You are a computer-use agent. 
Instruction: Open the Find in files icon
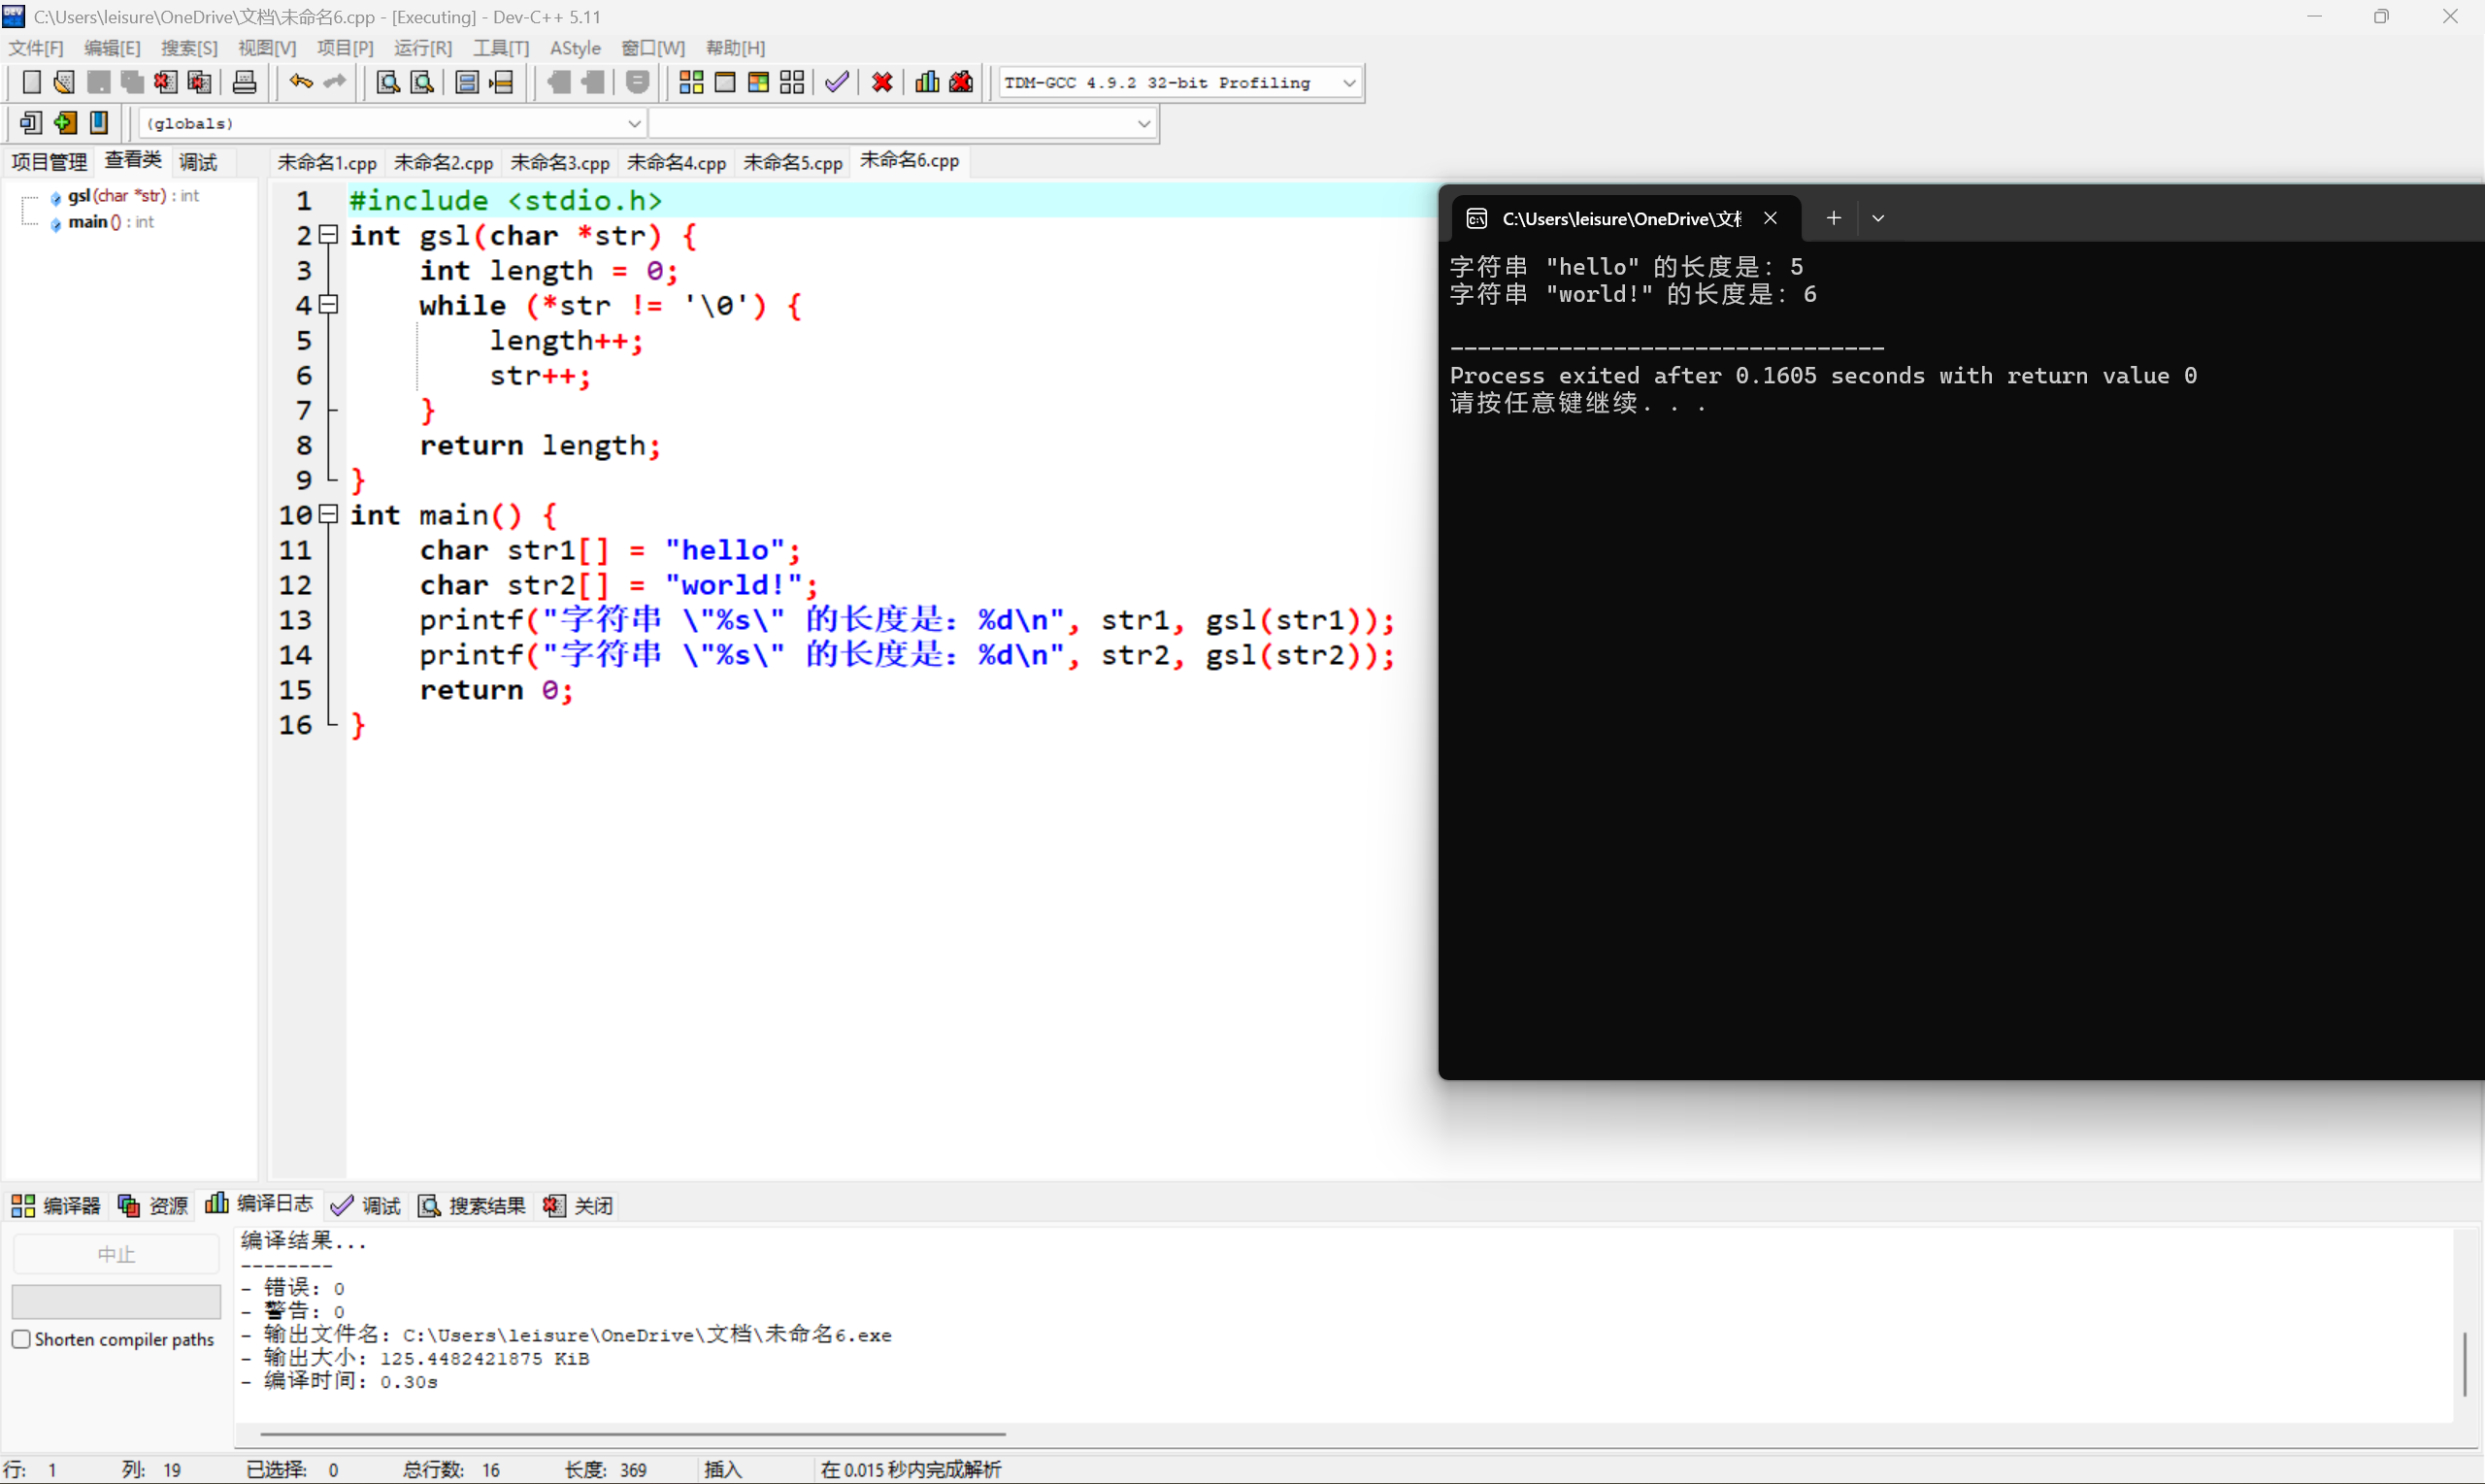coord(421,82)
